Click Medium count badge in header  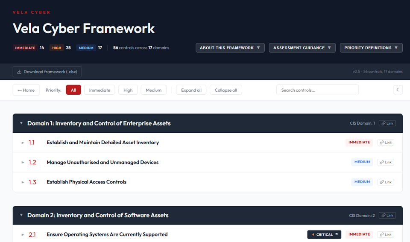tap(86, 48)
